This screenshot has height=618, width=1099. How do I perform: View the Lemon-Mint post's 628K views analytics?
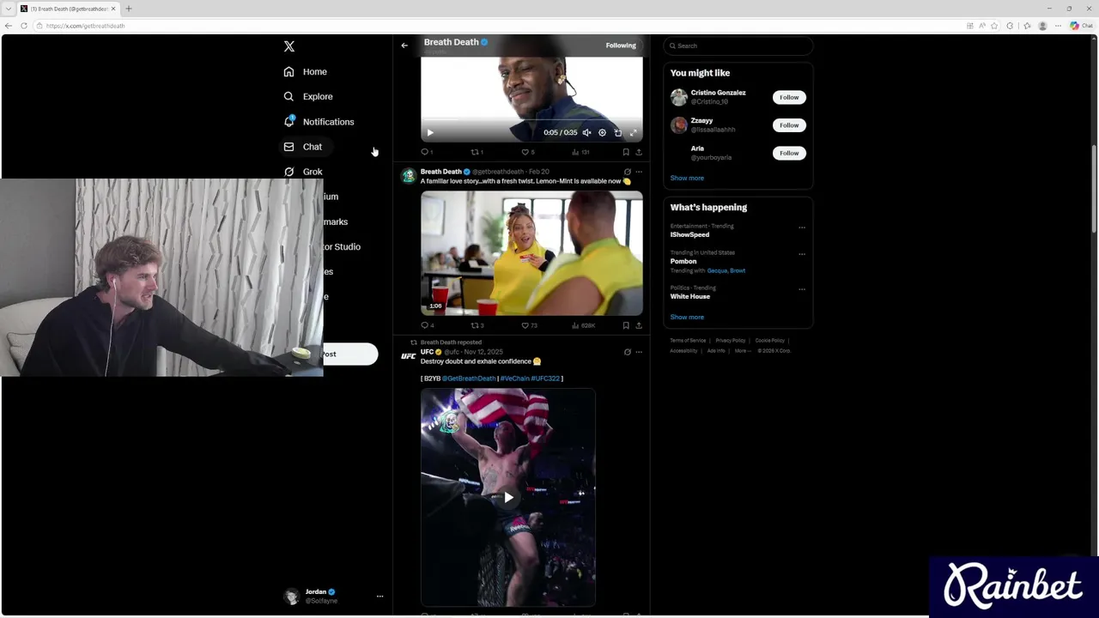pyautogui.click(x=583, y=325)
